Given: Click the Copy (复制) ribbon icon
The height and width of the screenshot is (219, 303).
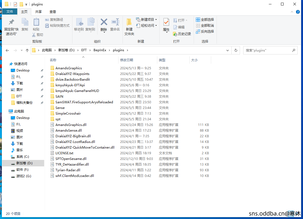Looking at the screenshot, I should pos(25,22).
